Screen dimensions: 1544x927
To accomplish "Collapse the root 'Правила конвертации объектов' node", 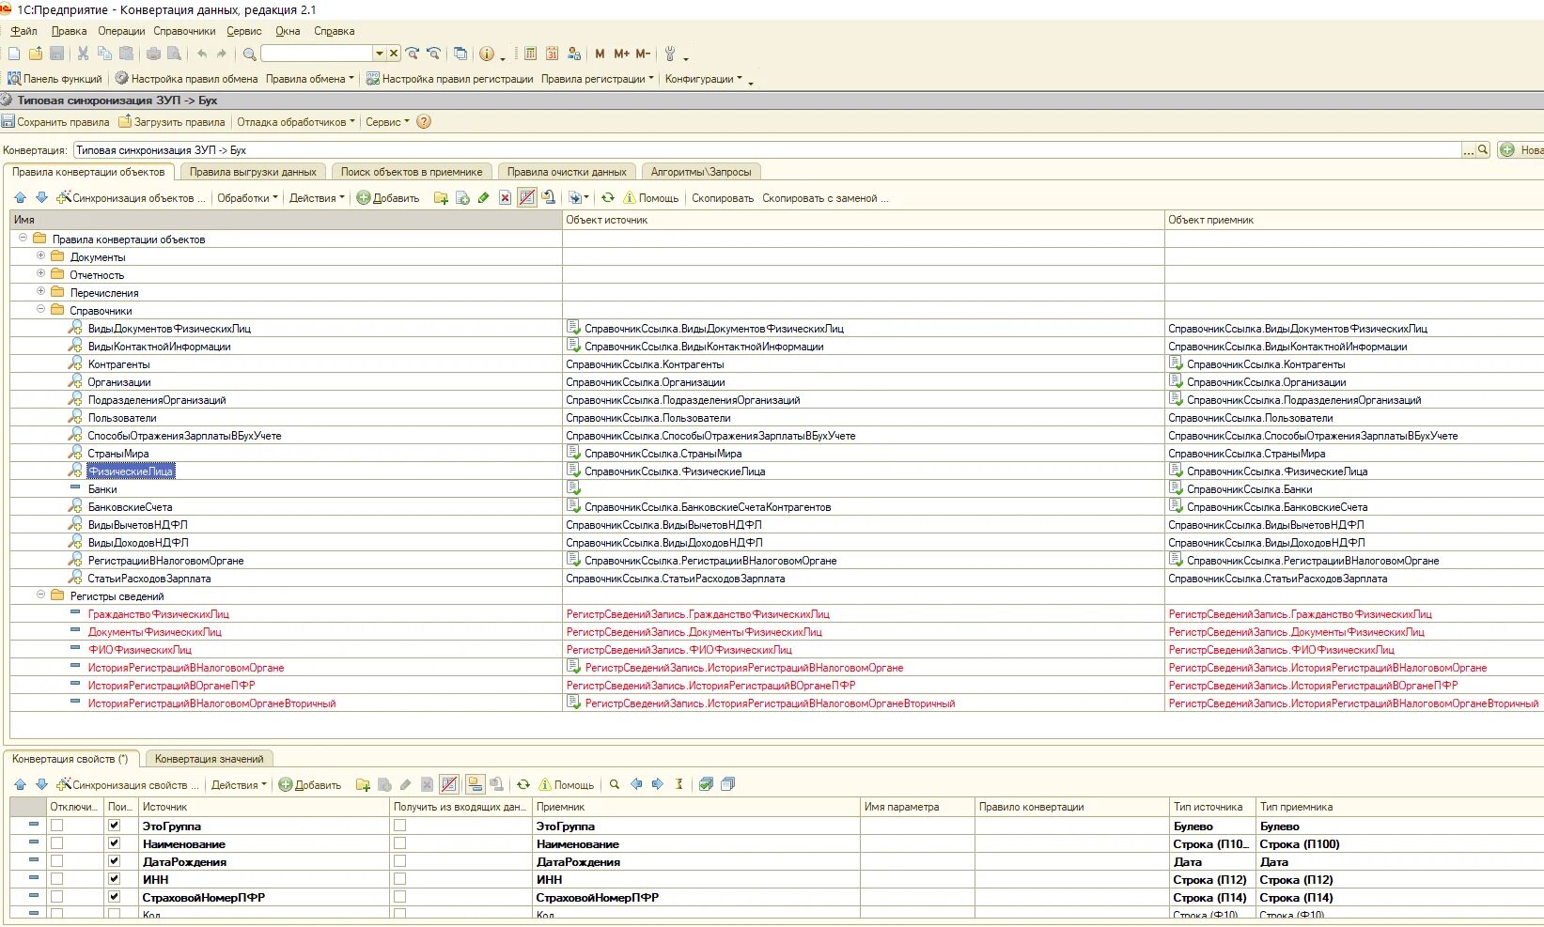I will (23, 238).
